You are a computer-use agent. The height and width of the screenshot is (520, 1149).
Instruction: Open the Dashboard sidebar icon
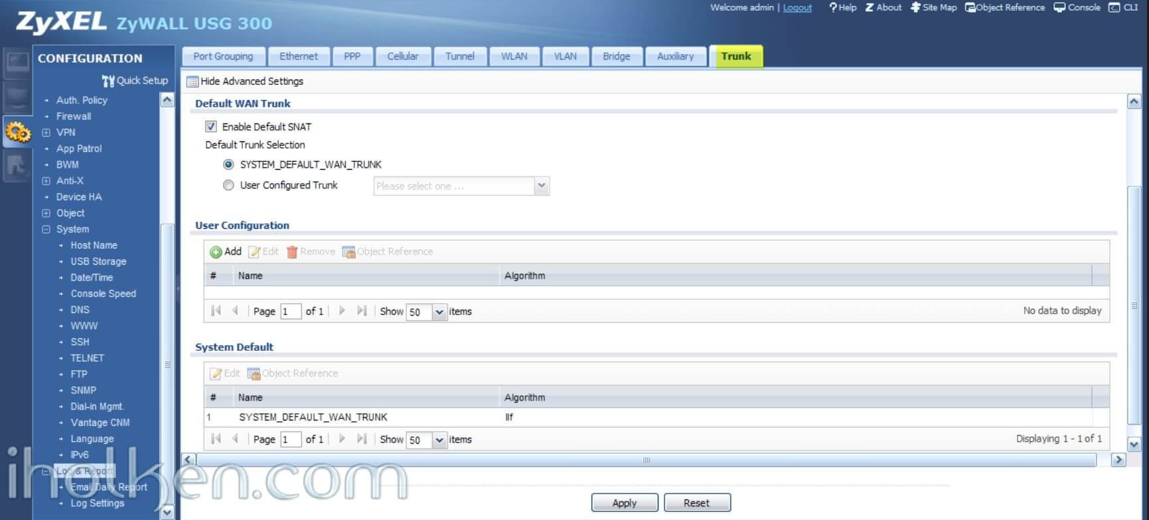click(x=17, y=62)
